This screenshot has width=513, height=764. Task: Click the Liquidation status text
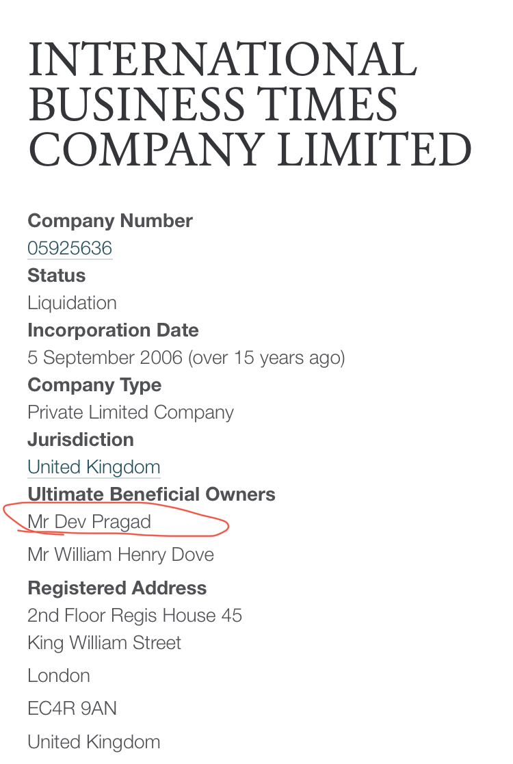[72, 303]
